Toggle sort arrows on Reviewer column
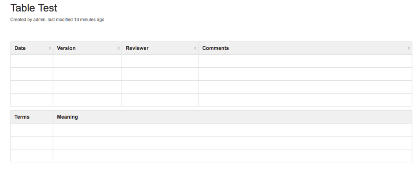The image size is (420, 169). tap(195, 48)
